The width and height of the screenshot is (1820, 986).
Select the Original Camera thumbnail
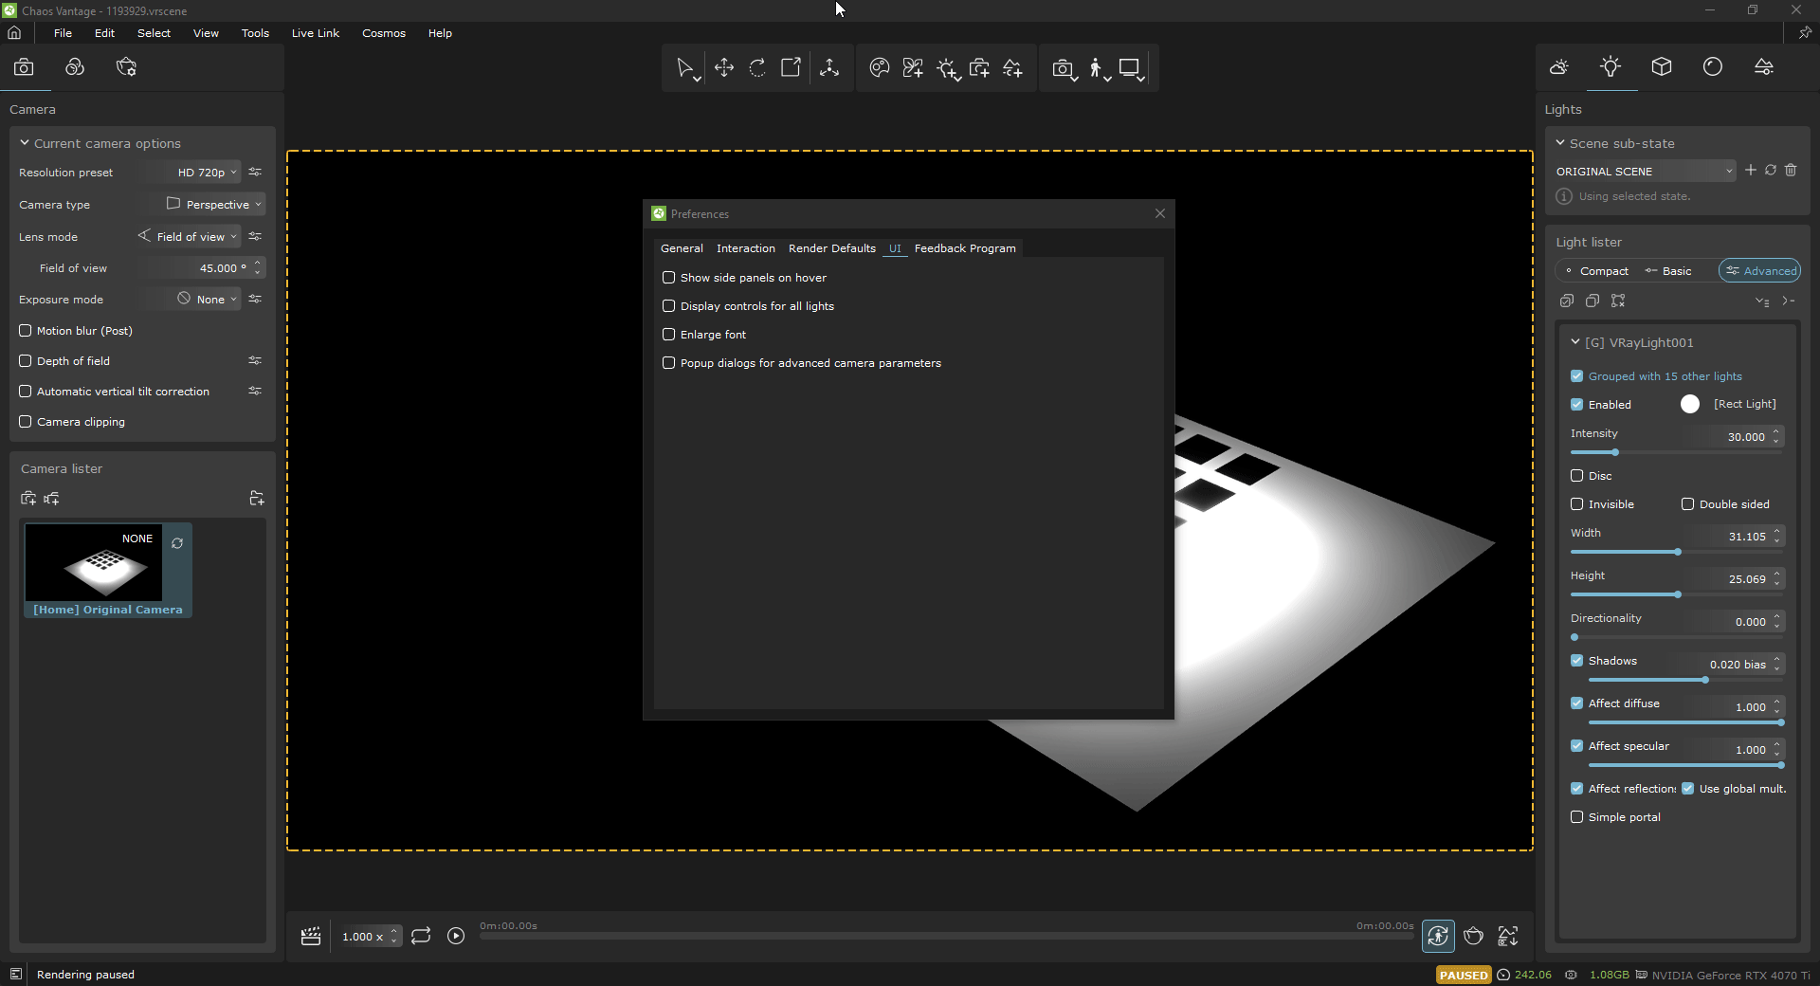[94, 562]
